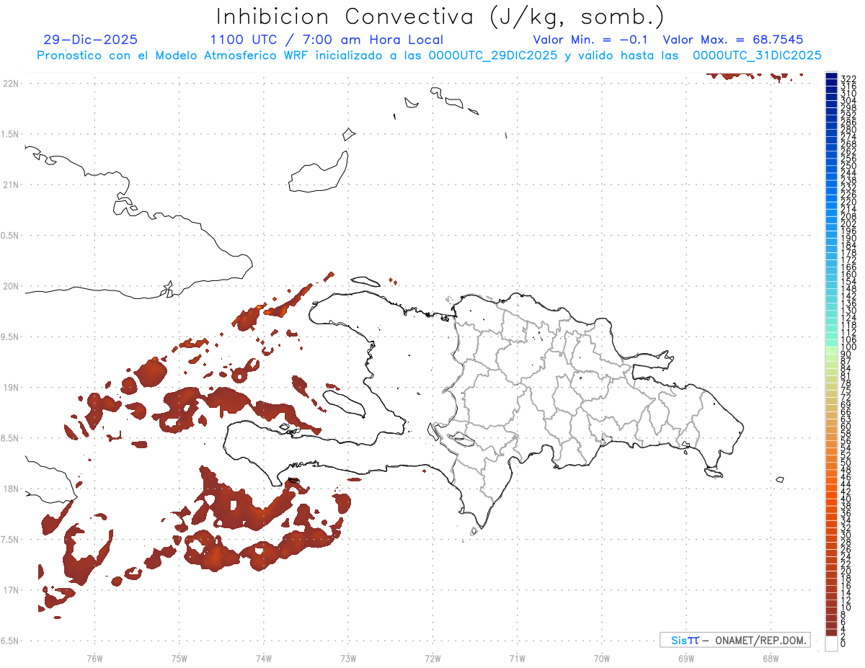Click the "208" color scale label
The width and height of the screenshot is (865, 668).
click(848, 216)
